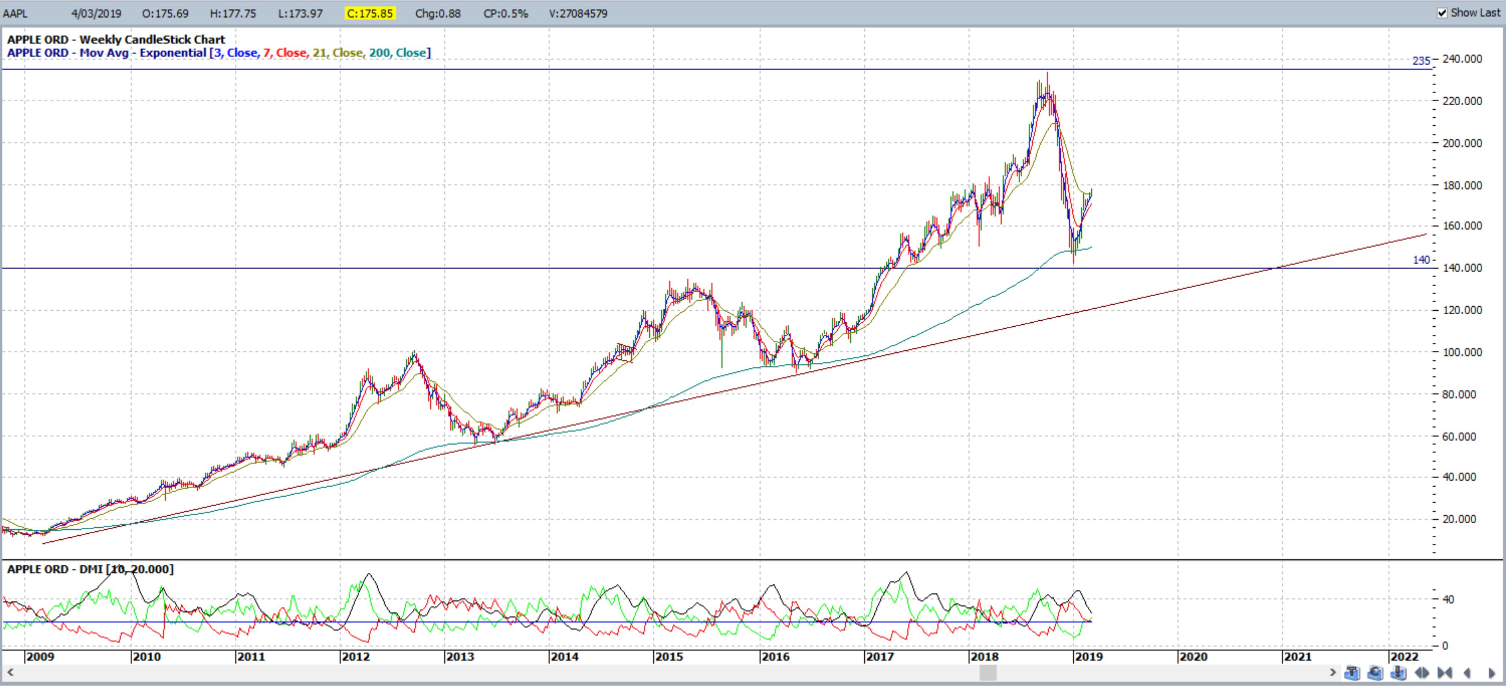The image size is (1506, 686).
Task: Click the volume value V:27084579
Action: click(578, 13)
